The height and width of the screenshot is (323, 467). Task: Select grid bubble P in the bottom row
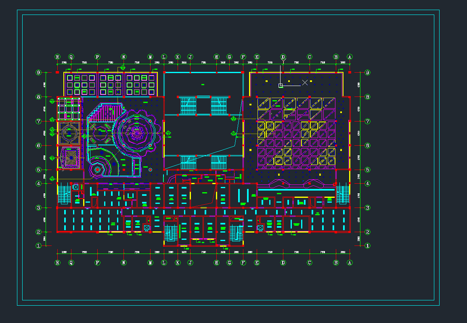[97, 262]
